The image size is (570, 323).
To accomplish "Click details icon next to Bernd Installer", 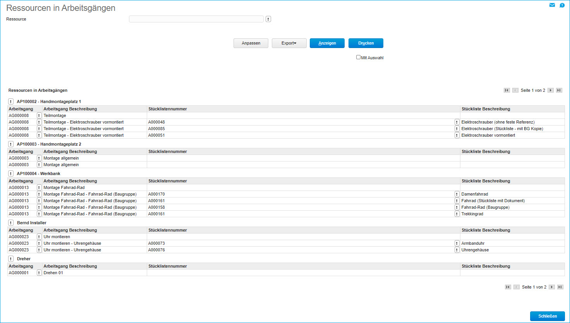I will [x=11, y=223].
